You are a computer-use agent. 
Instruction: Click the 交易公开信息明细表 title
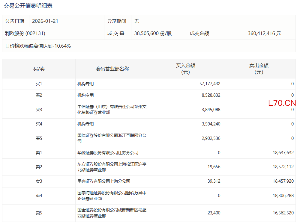(28, 6)
